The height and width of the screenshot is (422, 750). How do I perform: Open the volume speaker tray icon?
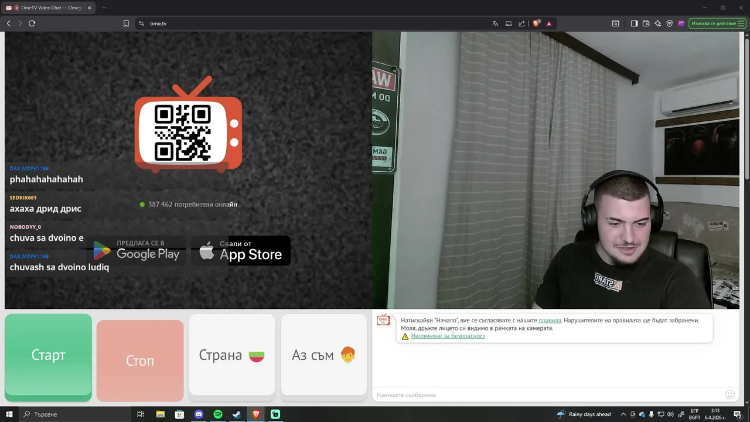pyautogui.click(x=670, y=414)
